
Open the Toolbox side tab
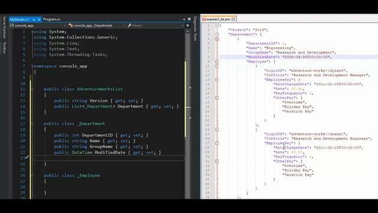(x=4, y=47)
